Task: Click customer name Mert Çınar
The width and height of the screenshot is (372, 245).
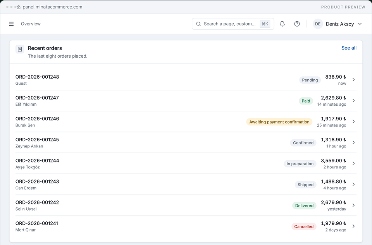Action: pyautogui.click(x=26, y=230)
